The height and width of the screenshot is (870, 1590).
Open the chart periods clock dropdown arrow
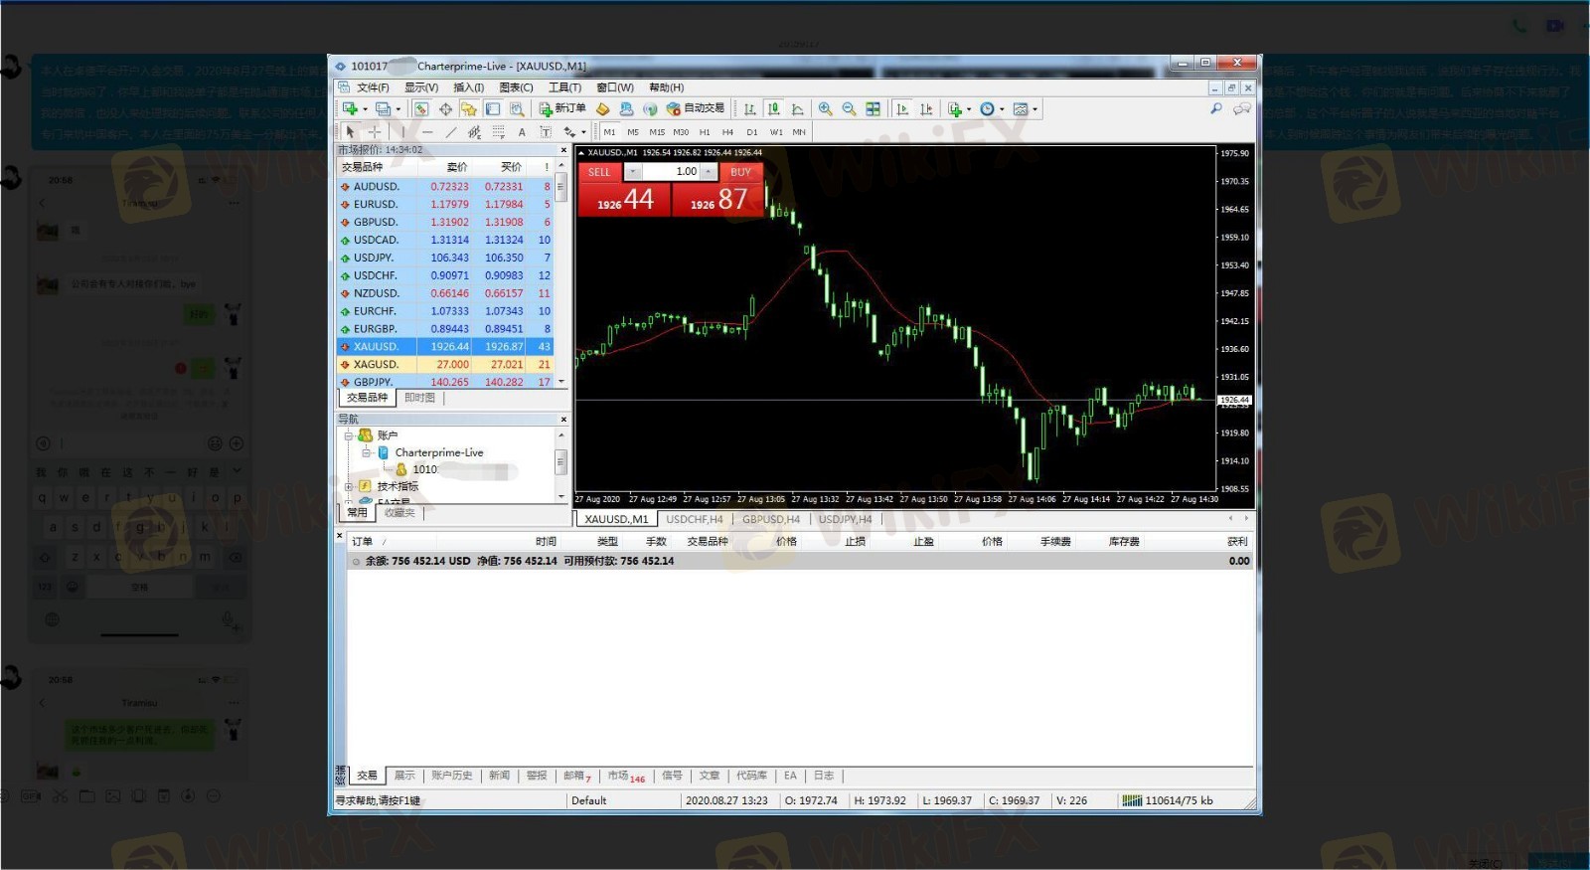(1002, 109)
